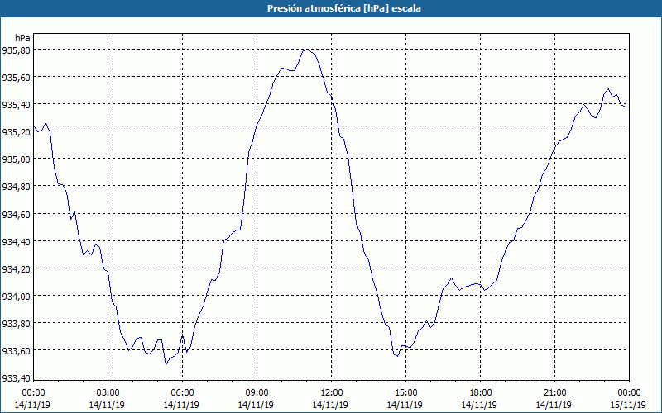The image size is (662, 413).
Task: Click the 12:00 time axis label
Action: point(331,393)
